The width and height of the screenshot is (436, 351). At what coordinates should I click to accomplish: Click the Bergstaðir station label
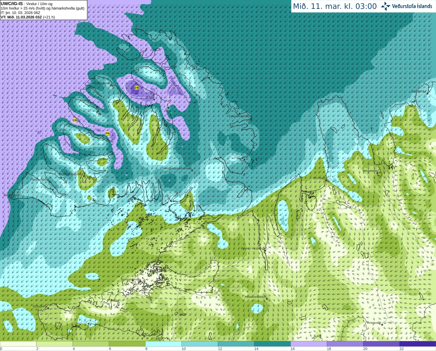pyautogui.click(x=370, y=170)
